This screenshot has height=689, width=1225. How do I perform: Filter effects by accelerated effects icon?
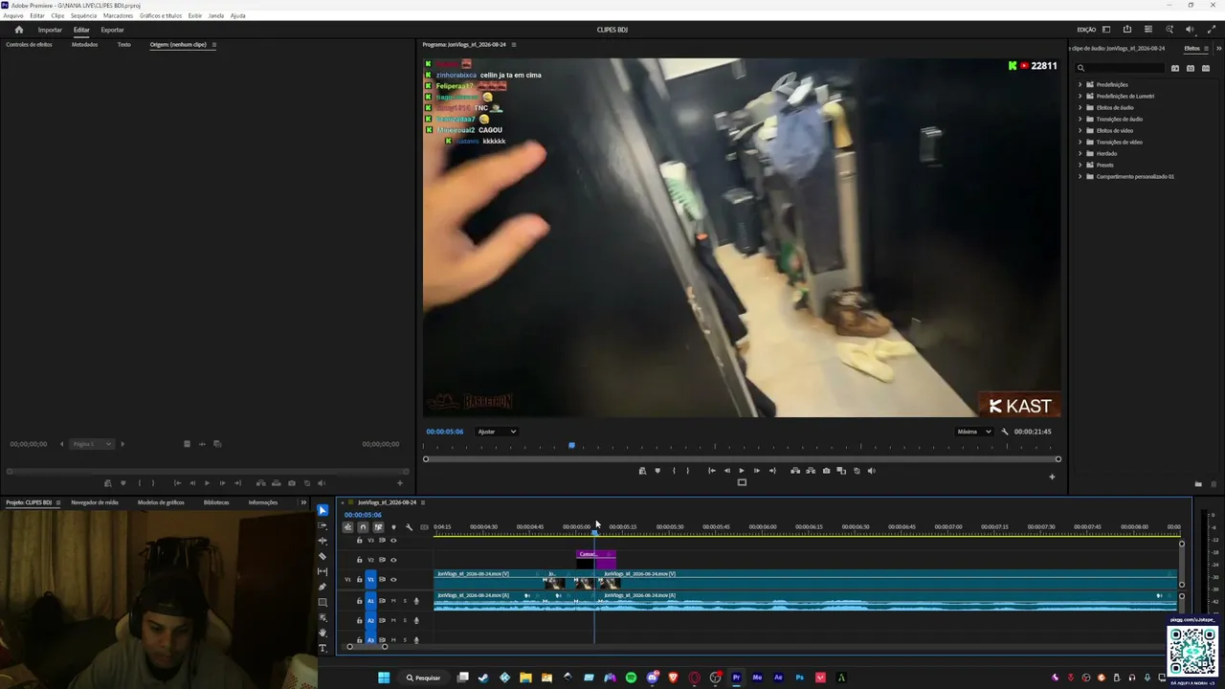tap(1175, 68)
